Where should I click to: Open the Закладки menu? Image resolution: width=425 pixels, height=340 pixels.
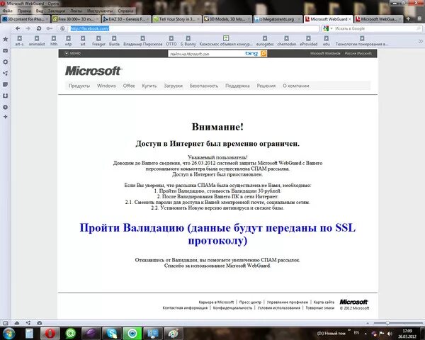[x=57, y=11]
